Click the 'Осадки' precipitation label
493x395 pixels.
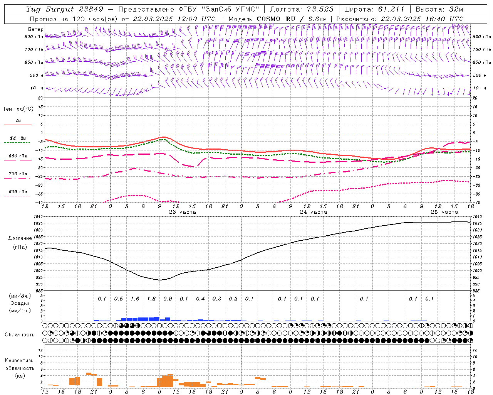(x=20, y=303)
